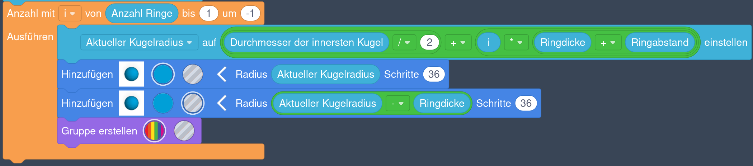The image size is (753, 166).
Task: Collapse second Hinzufügen block options with arrow
Action: (222, 103)
